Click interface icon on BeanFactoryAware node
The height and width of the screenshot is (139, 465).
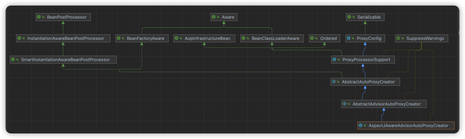(119, 39)
